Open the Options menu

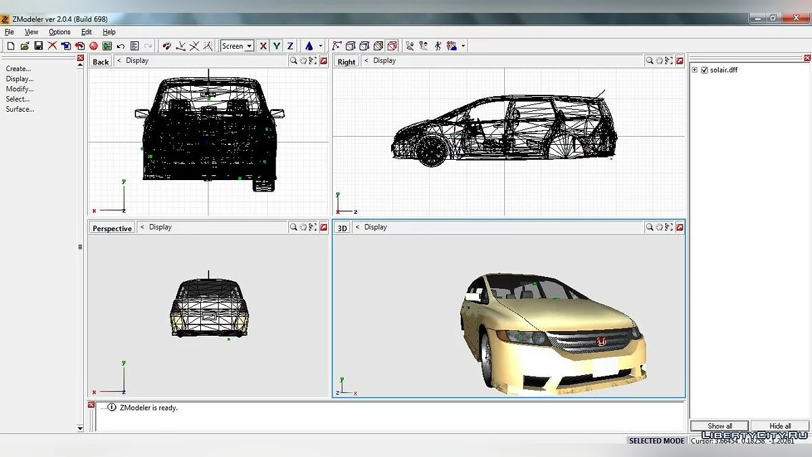(60, 32)
